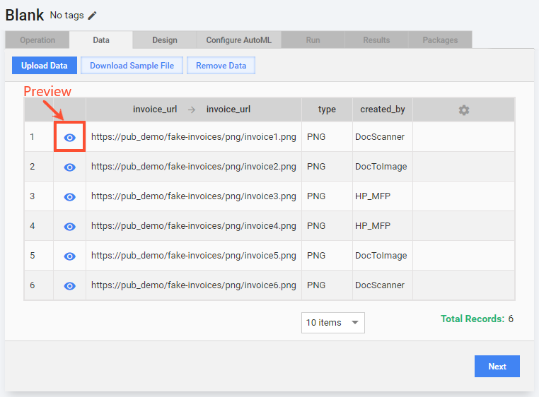
Task: Preview invoice4.png with eye icon
Action: (70, 226)
